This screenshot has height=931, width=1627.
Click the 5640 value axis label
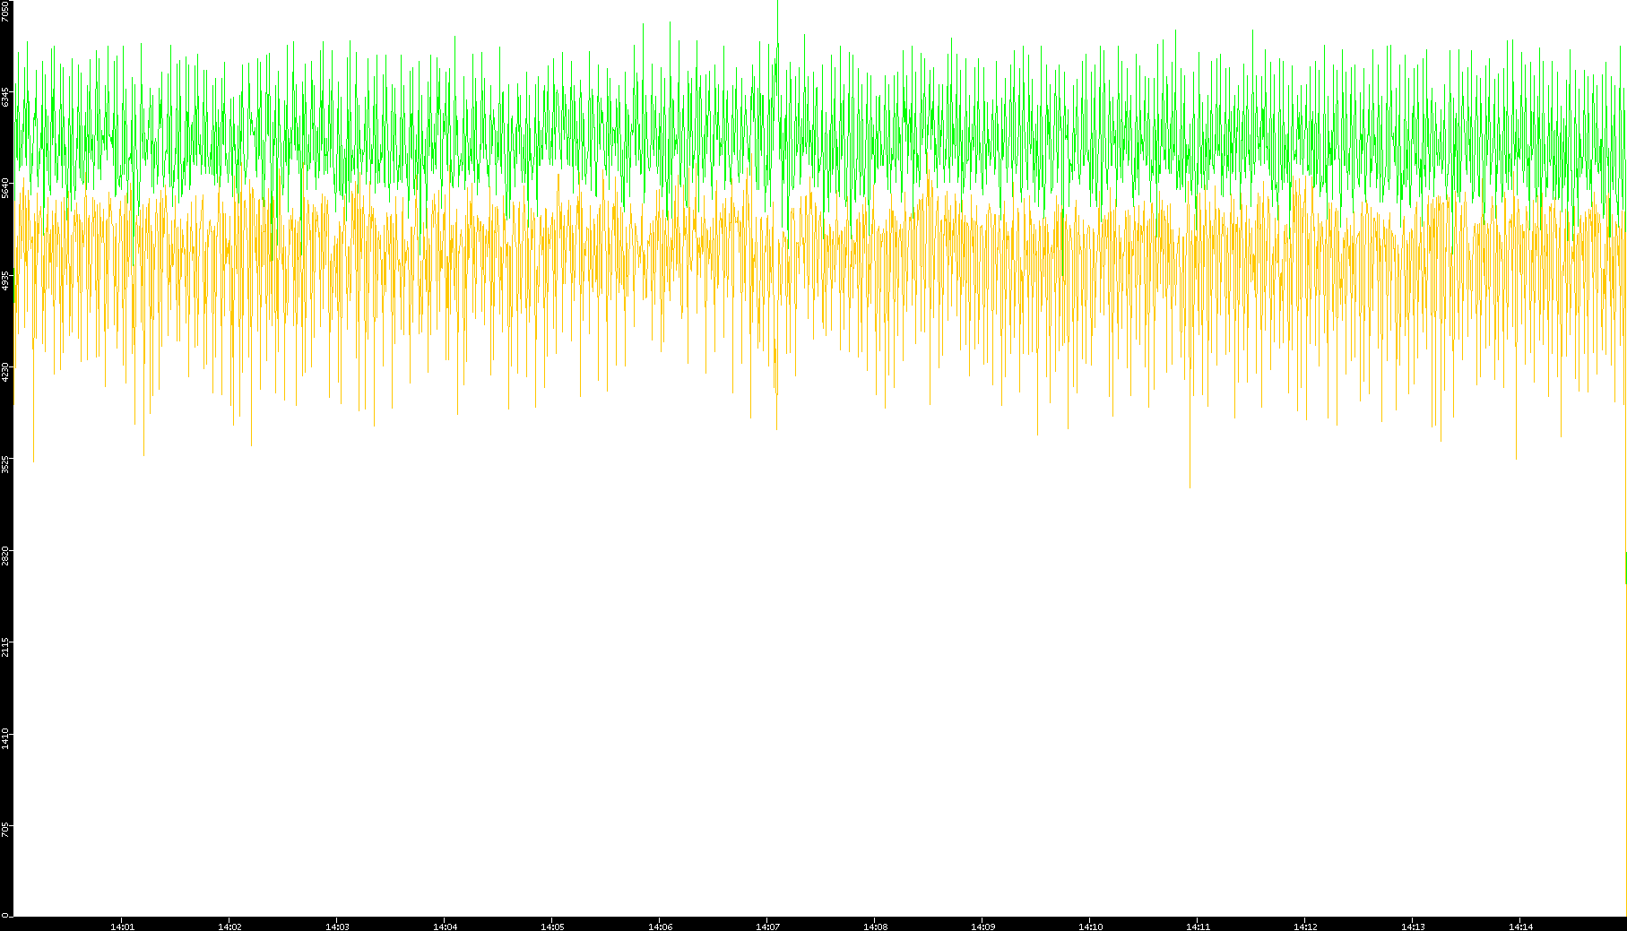6,188
